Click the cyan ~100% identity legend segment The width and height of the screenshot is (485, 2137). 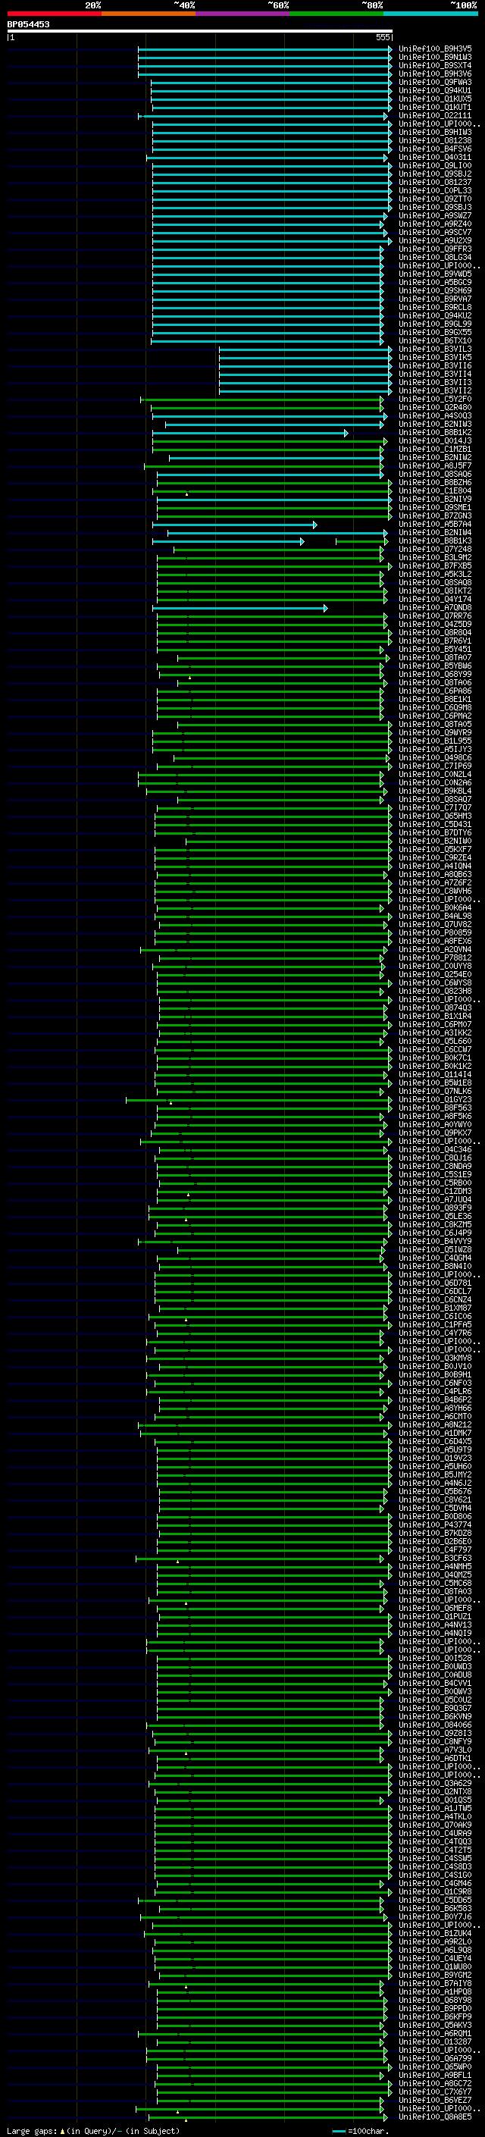pos(430,14)
